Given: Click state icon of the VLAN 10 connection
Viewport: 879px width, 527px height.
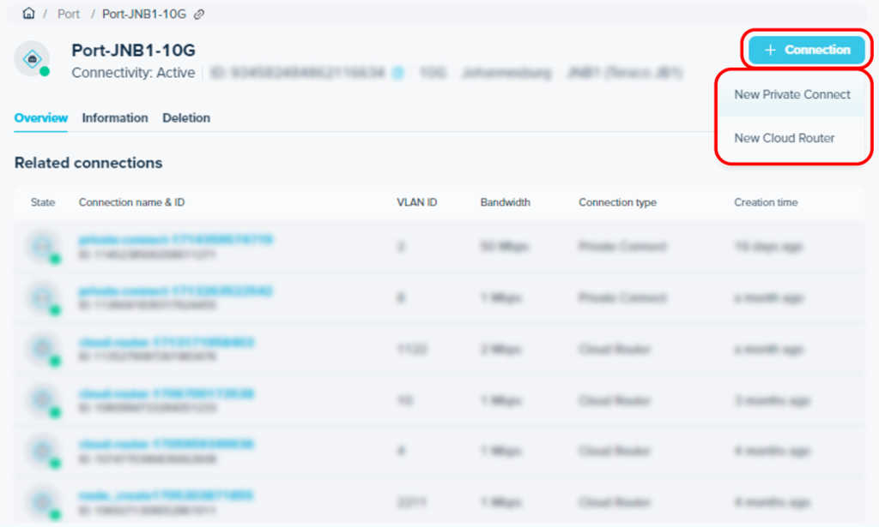Looking at the screenshot, I should coord(39,400).
